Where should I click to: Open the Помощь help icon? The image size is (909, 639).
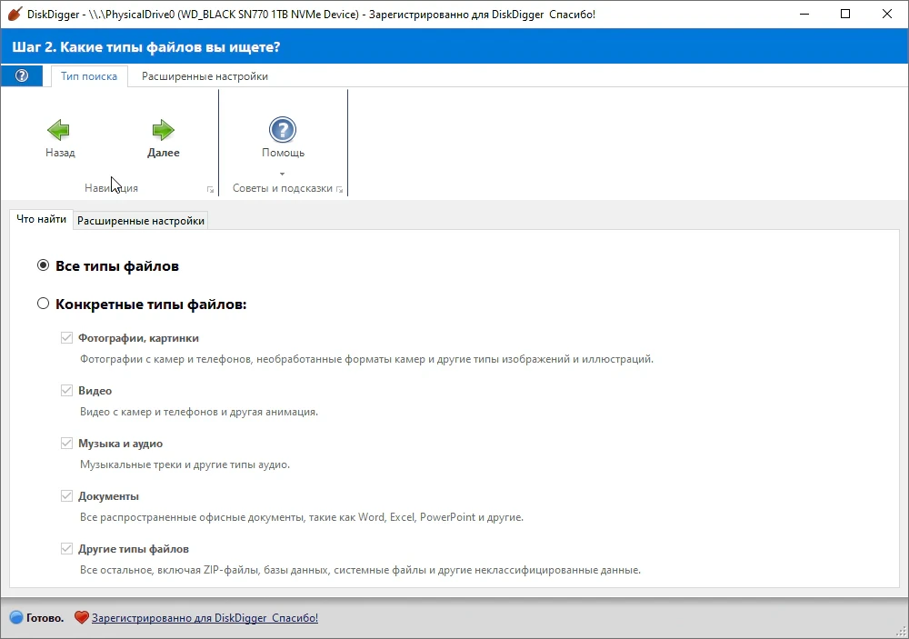point(283,130)
